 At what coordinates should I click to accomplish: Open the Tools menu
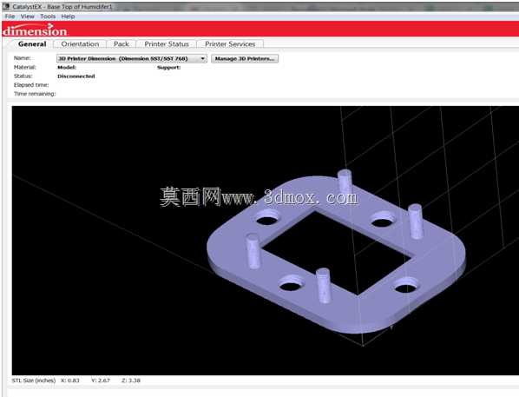tap(48, 17)
